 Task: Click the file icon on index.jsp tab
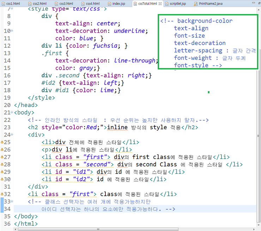[x=109, y=4]
